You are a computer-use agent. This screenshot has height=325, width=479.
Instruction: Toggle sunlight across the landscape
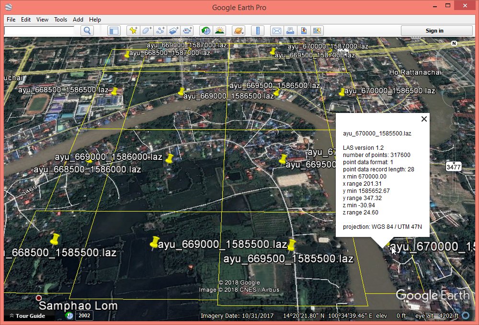219,31
